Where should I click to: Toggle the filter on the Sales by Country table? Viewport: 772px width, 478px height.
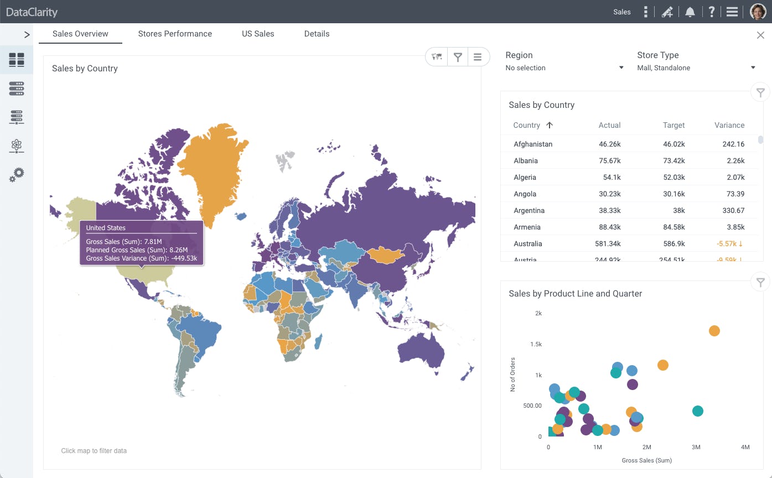point(760,92)
